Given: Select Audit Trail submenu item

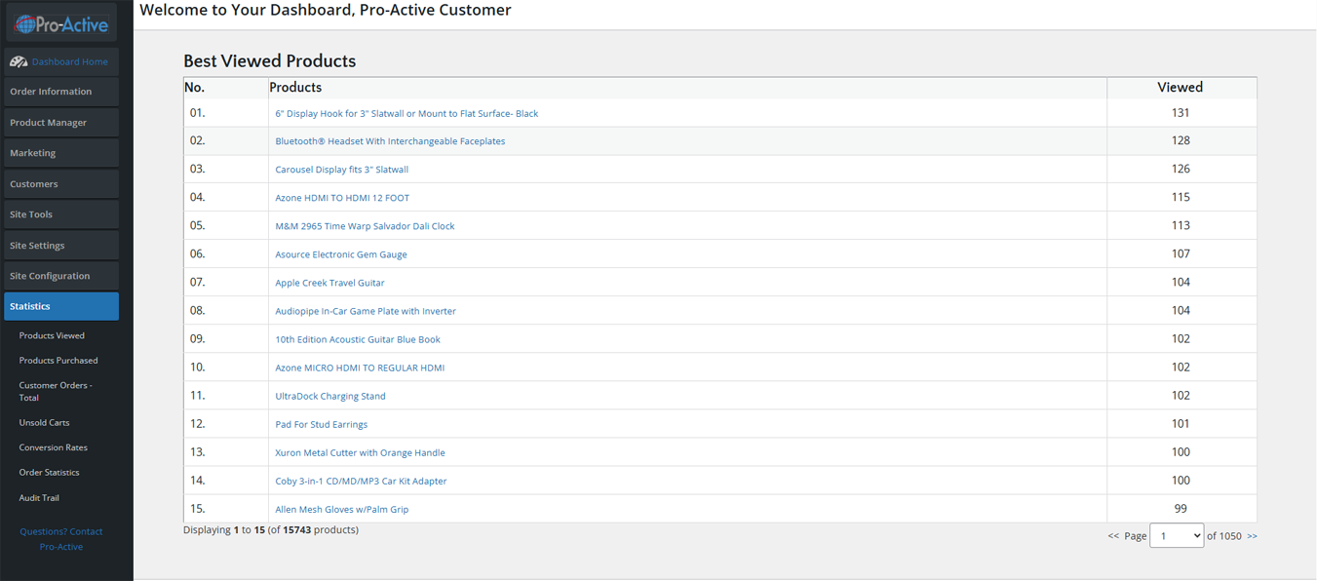Looking at the screenshot, I should [39, 498].
